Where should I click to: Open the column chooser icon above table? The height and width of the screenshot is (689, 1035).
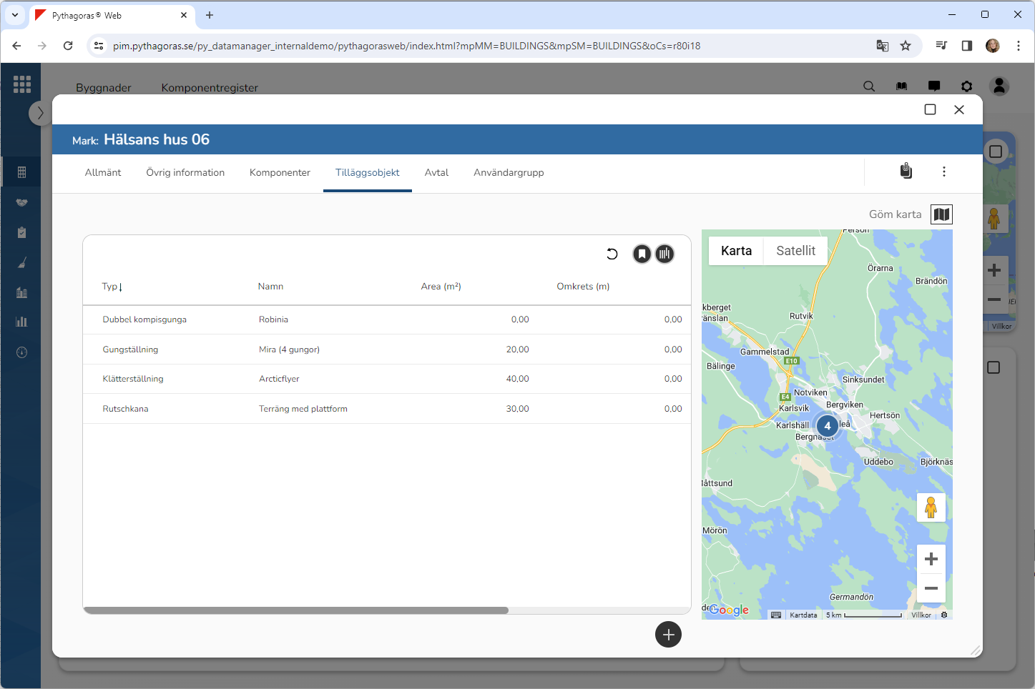pyautogui.click(x=664, y=254)
